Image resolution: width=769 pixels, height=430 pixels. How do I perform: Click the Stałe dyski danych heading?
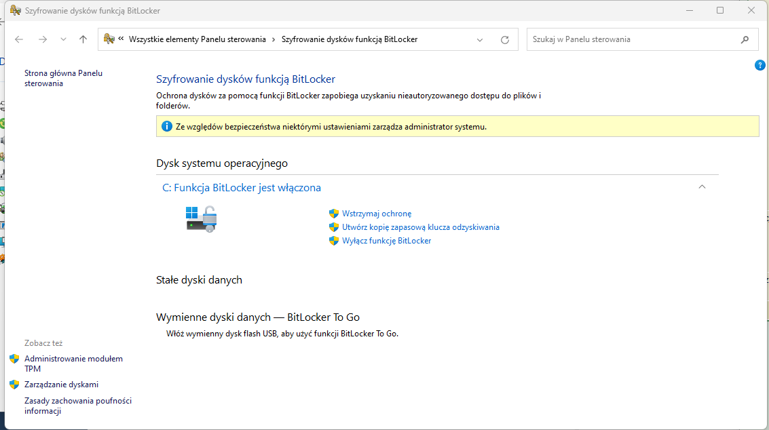(x=199, y=280)
